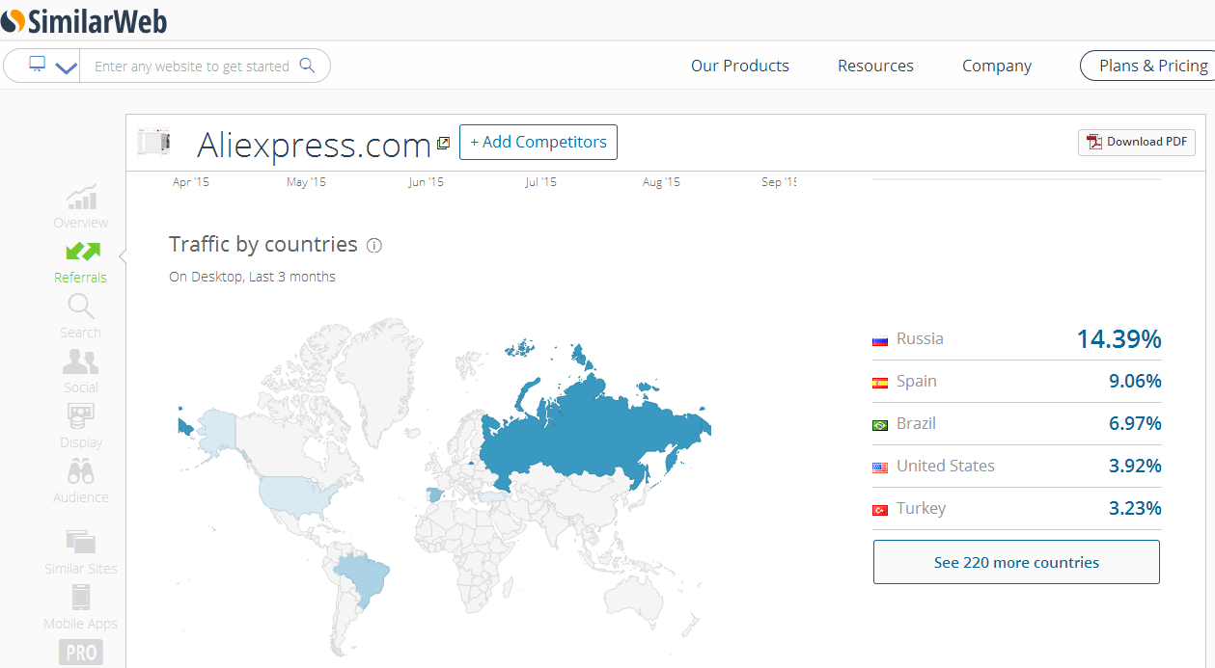This screenshot has height=668, width=1215.
Task: Go to the Social section icon
Action: pos(81,362)
